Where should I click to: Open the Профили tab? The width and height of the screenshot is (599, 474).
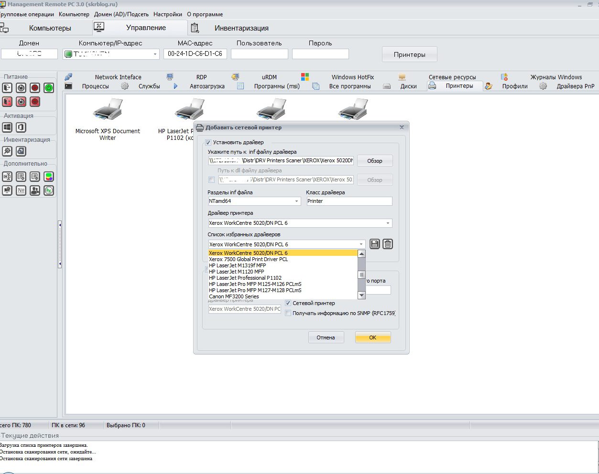point(515,86)
